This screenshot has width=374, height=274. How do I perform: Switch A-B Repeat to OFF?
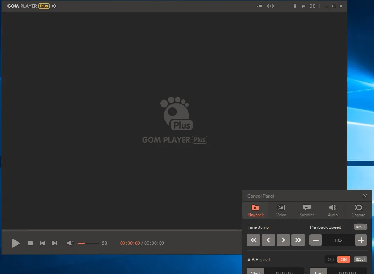(331, 259)
